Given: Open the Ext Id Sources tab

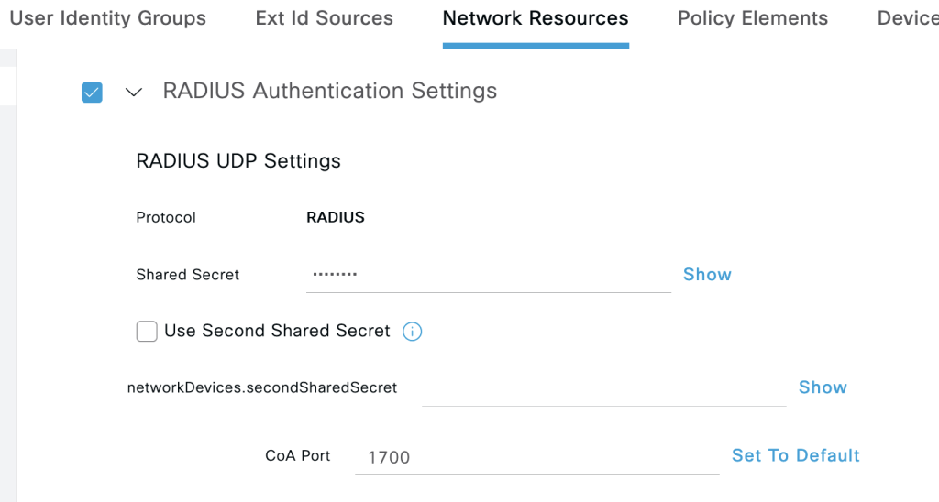Looking at the screenshot, I should click(325, 18).
